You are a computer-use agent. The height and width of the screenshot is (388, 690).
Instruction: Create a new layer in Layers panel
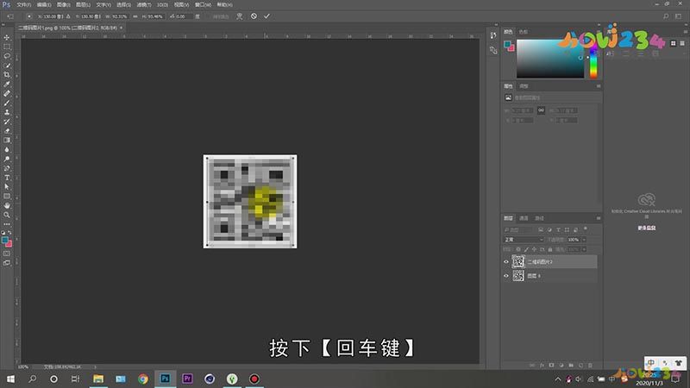click(580, 365)
